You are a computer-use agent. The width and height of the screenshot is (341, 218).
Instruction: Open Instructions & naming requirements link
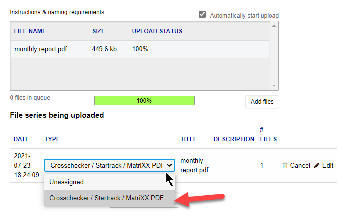coord(57,12)
